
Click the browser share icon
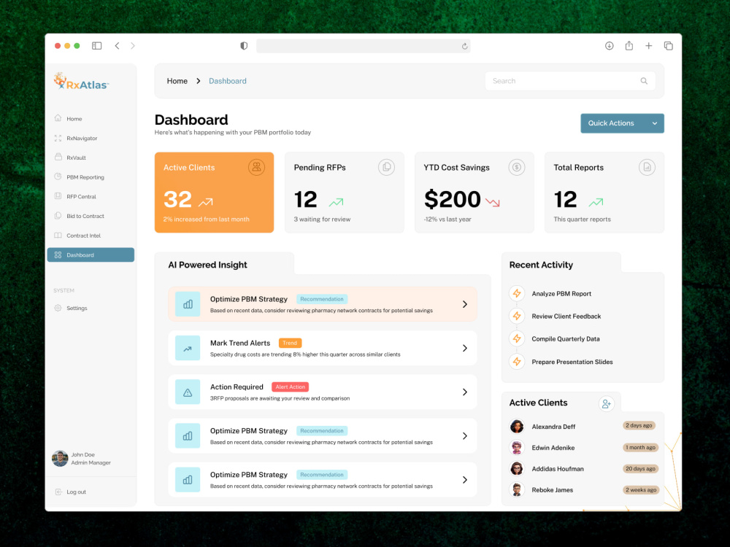[x=629, y=45]
